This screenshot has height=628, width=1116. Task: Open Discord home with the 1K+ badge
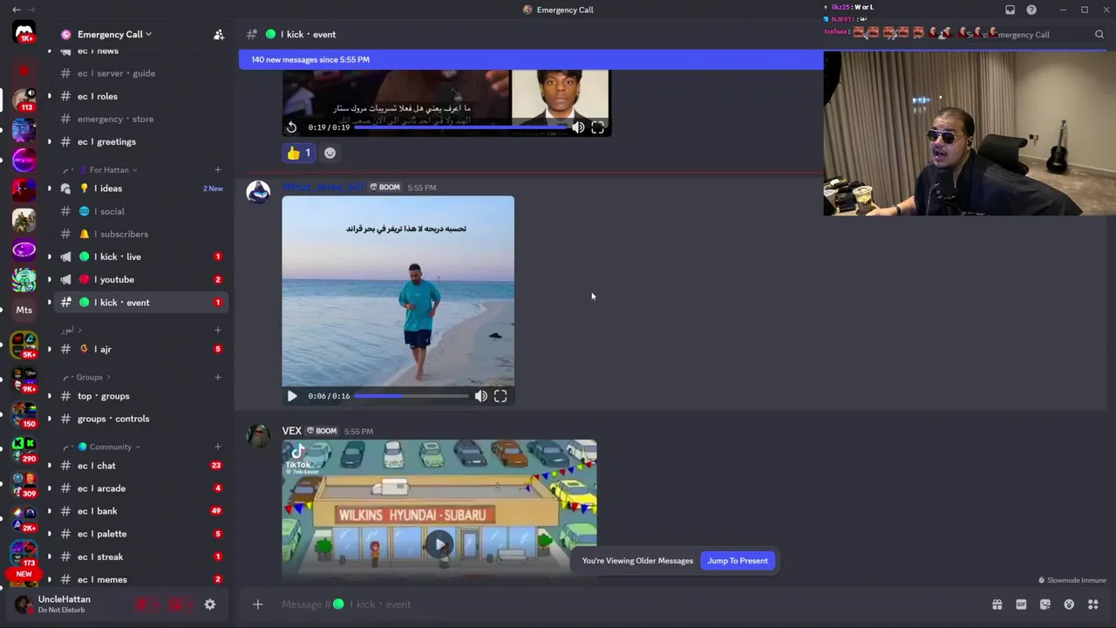[24, 33]
